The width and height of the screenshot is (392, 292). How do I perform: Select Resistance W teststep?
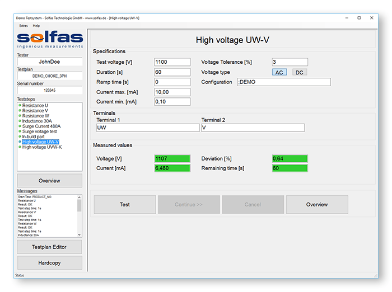(35, 116)
